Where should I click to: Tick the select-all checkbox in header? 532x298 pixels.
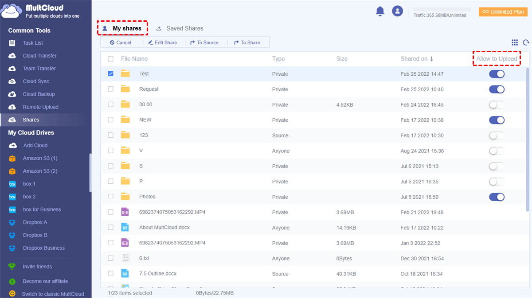[111, 59]
